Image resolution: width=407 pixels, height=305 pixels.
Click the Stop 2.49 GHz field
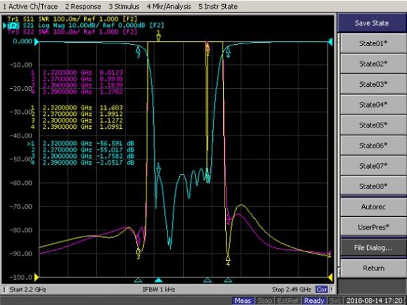pyautogui.click(x=291, y=289)
